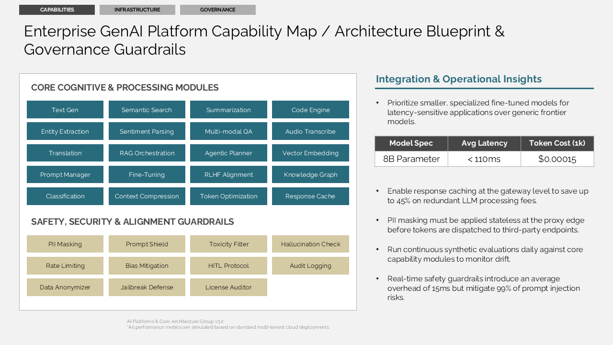Select the Sentiment Parsing tile
The width and height of the screenshot is (613, 345).
coord(147,131)
